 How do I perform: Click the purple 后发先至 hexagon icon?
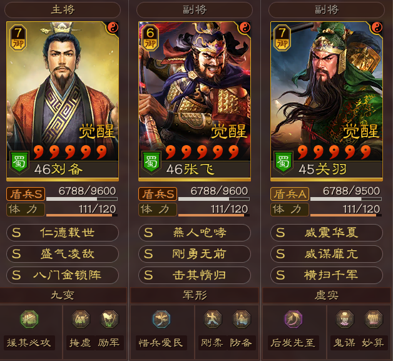pos(293,319)
